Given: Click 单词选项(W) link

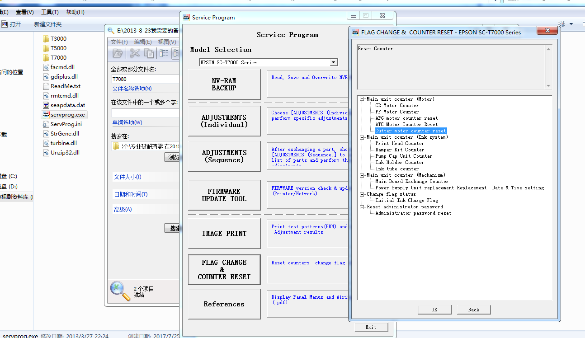Looking at the screenshot, I should click(127, 122).
